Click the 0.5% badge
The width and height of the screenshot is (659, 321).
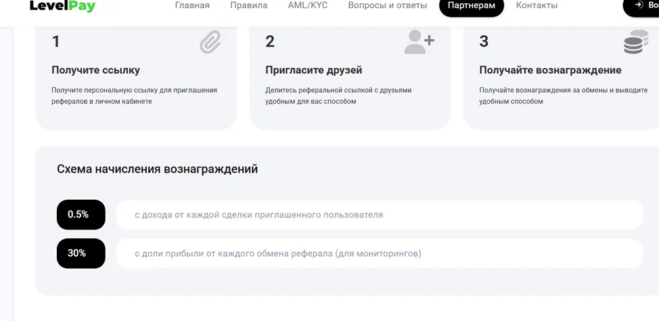81,215
